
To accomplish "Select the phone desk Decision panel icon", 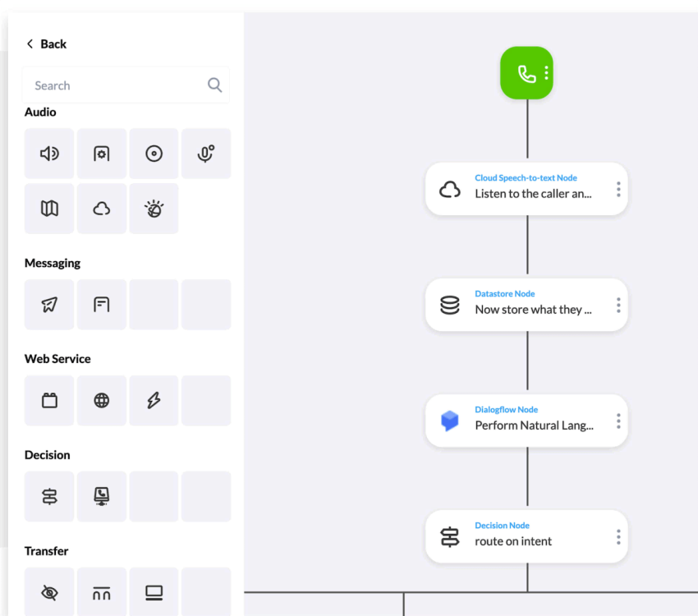I will [102, 496].
